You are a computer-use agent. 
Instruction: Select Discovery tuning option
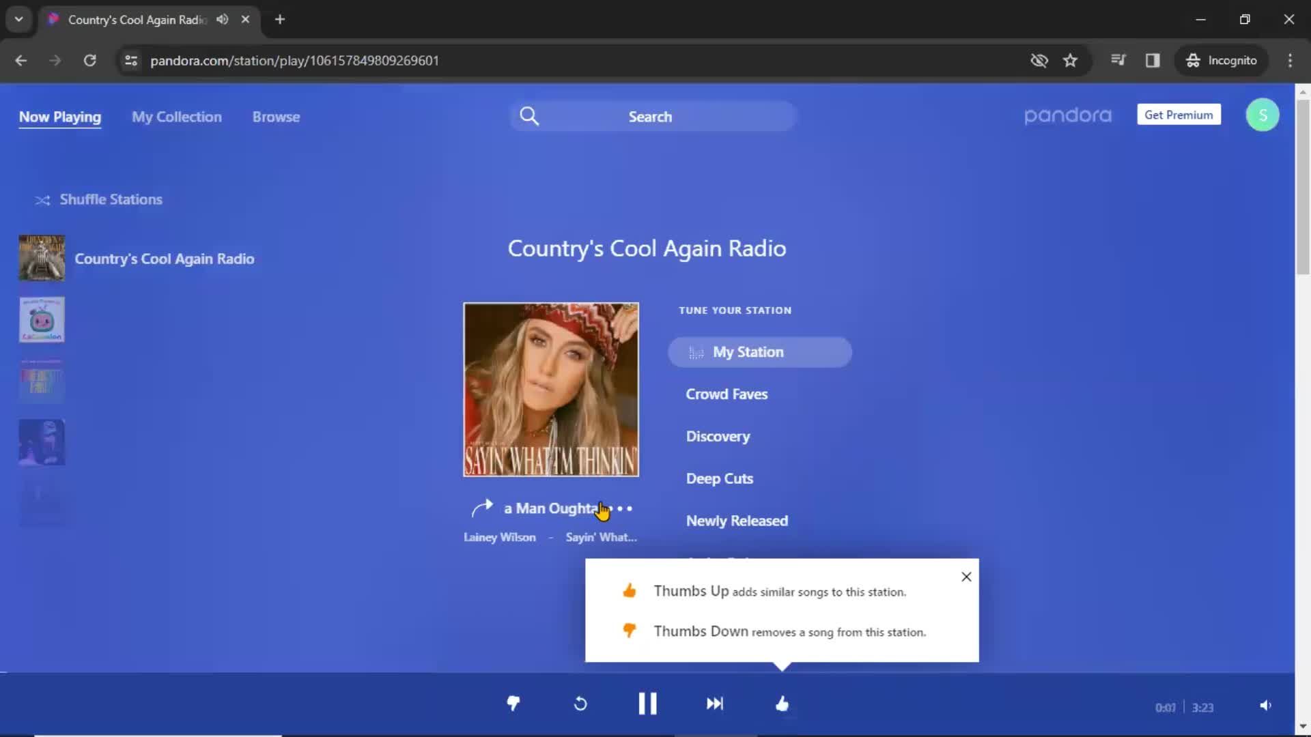(x=718, y=435)
